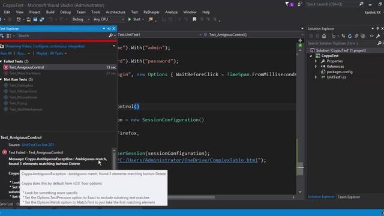Click the ComplexTable.html file link in code
The width and height of the screenshot is (384, 216).
coord(188,160)
